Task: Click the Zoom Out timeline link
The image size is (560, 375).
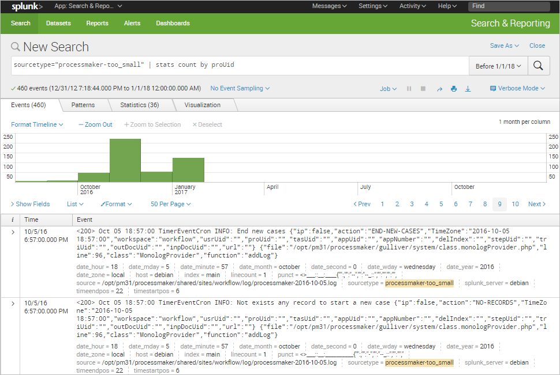Action: (95, 124)
